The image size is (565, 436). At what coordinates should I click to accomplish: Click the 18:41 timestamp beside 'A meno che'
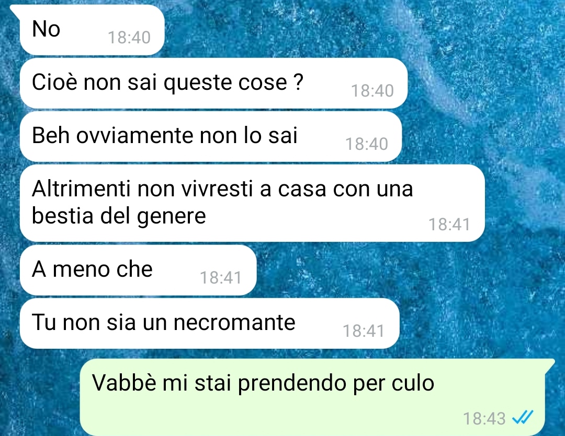(221, 278)
